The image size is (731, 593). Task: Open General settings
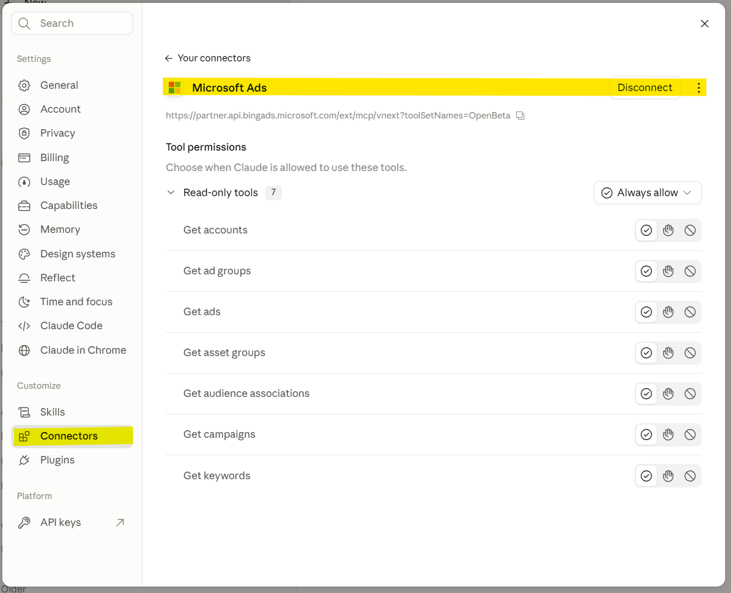[72, 85]
